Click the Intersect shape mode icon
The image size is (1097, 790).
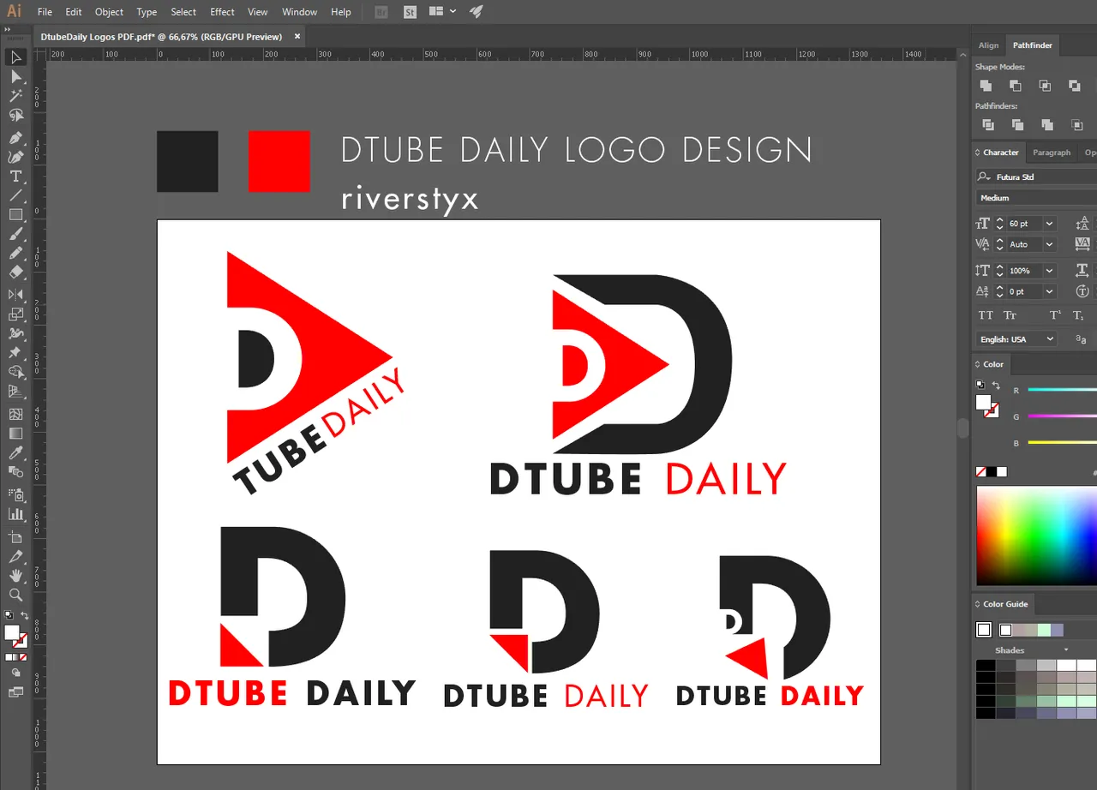click(1045, 86)
